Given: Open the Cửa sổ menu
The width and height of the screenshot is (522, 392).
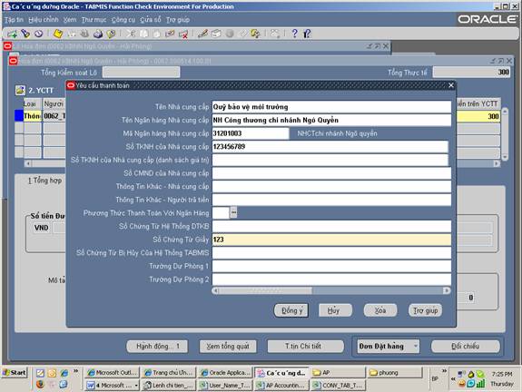Looking at the screenshot, I should point(151,20).
